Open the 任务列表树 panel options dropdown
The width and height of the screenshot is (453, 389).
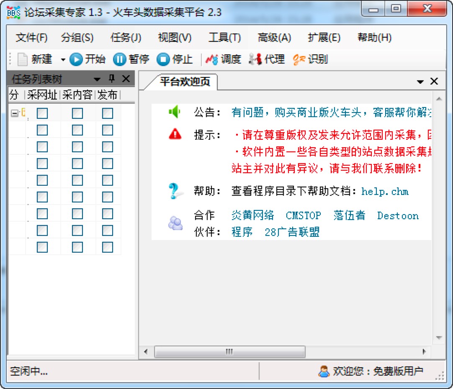click(97, 79)
